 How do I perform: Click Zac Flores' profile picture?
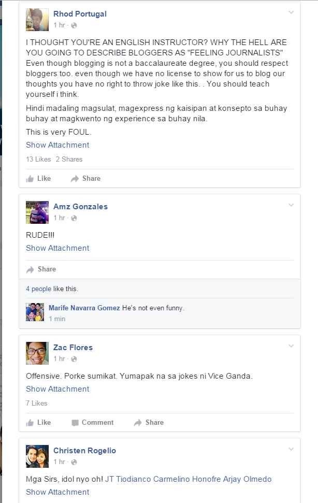pos(37,353)
